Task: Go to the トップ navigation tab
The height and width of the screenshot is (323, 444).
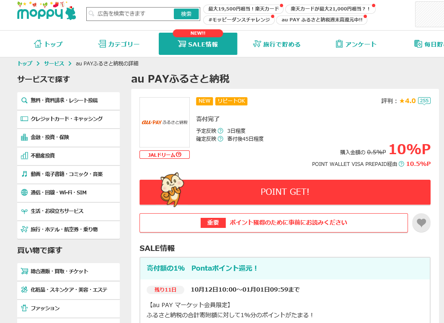Action: (x=48, y=44)
